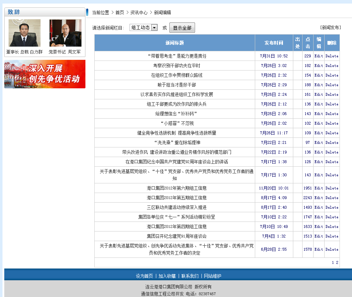
Task: Click the title 港口集团2012年第五期组工信息
Action: coord(177,198)
